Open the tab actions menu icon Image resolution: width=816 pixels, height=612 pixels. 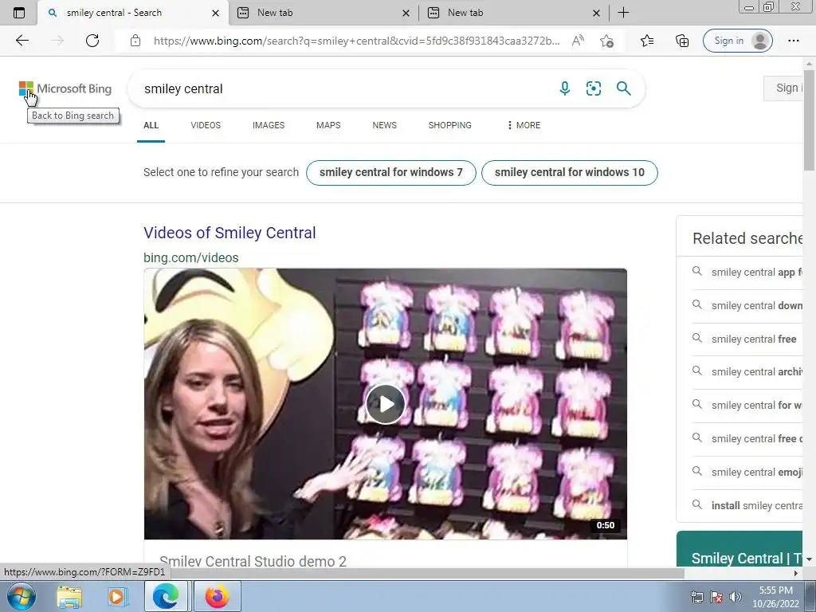[x=19, y=13]
